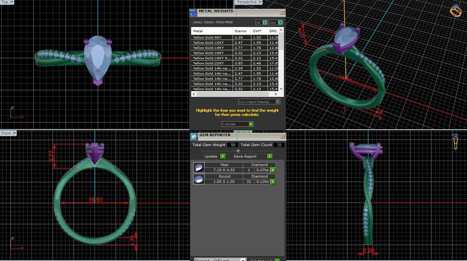This screenshot has width=467, height=261.
Task: Click green arrow next to Save Report
Action: click(270, 156)
